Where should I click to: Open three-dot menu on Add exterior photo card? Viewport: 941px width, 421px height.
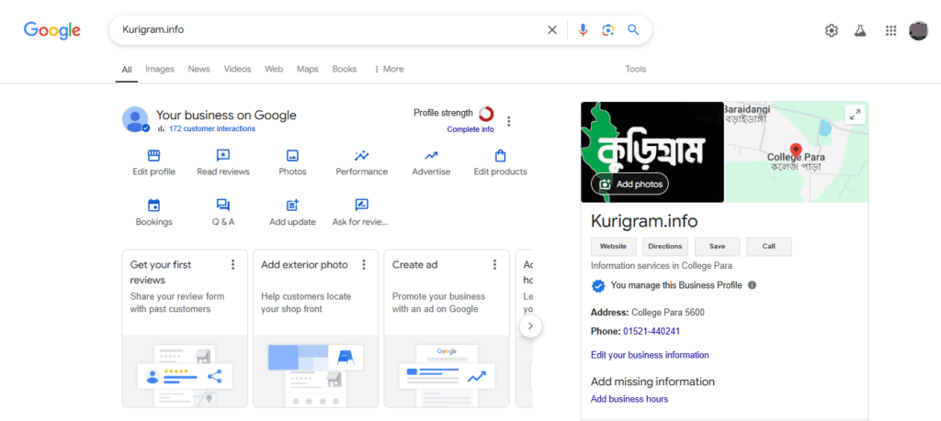[x=364, y=265]
